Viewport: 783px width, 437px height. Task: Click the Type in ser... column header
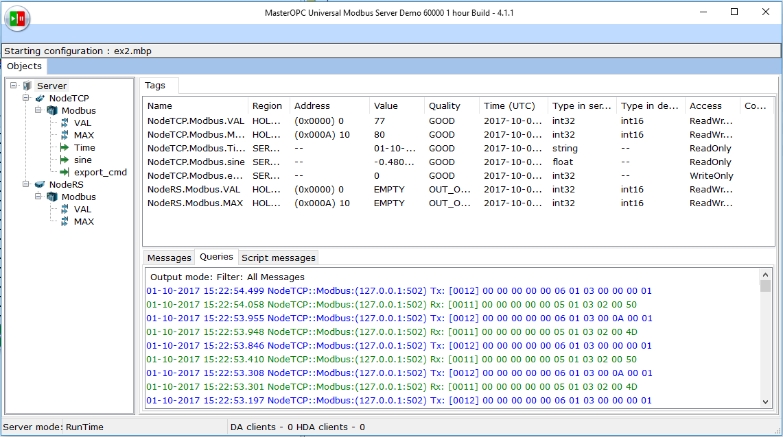582,105
